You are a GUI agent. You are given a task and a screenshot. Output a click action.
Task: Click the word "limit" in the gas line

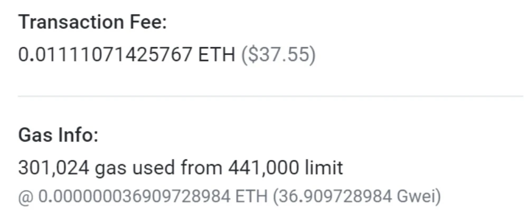[324, 168]
